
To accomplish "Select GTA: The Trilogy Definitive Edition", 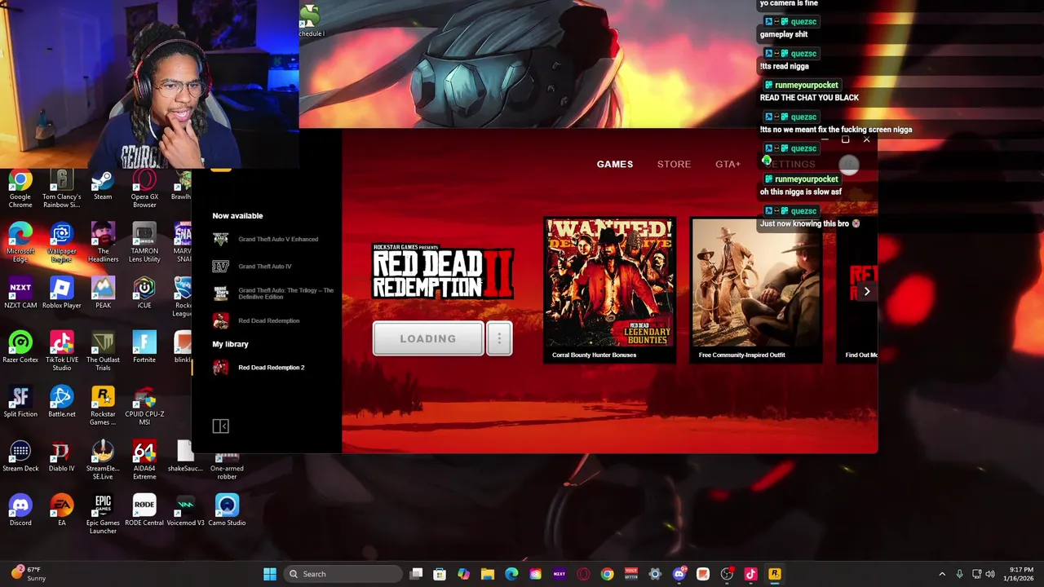I will click(274, 293).
